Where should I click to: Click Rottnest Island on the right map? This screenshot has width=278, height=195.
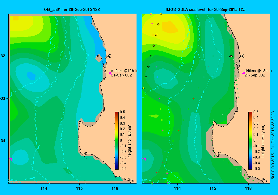[x=231, y=56]
